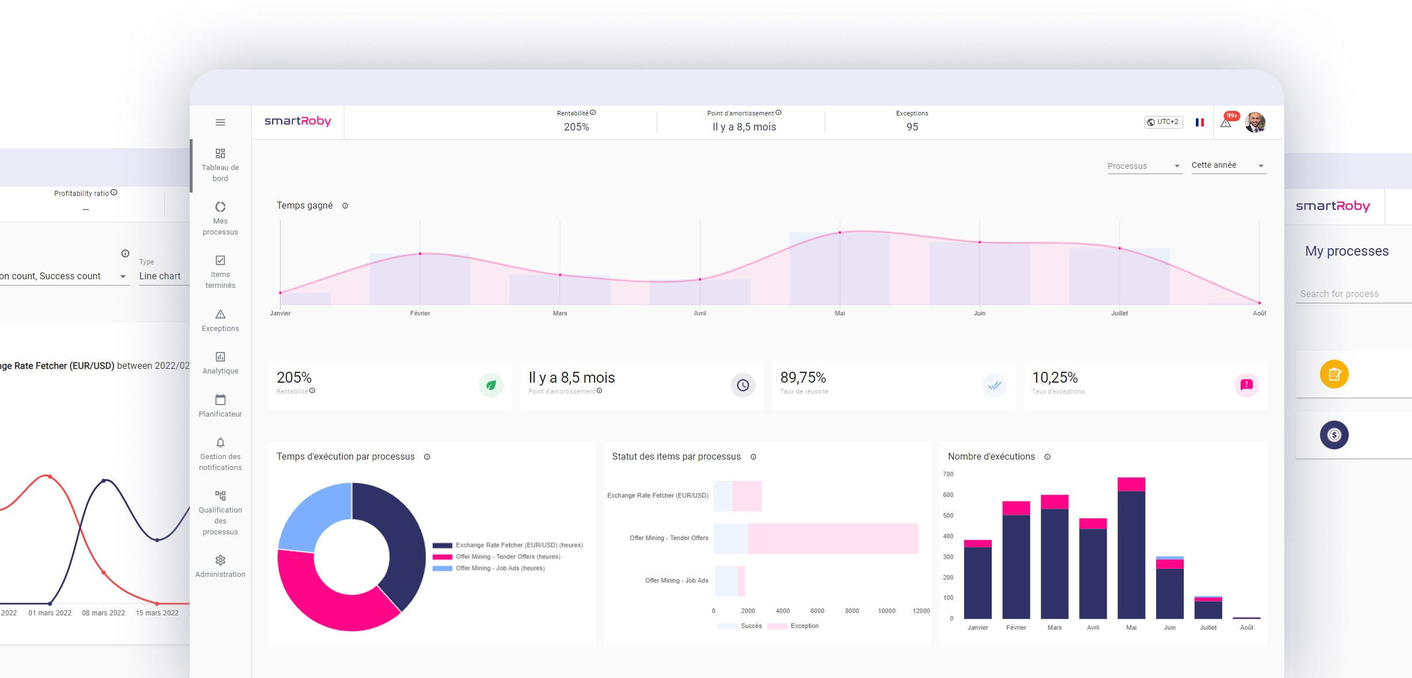Click My processes heading in right window
This screenshot has height=678, width=1412.
click(x=1346, y=251)
